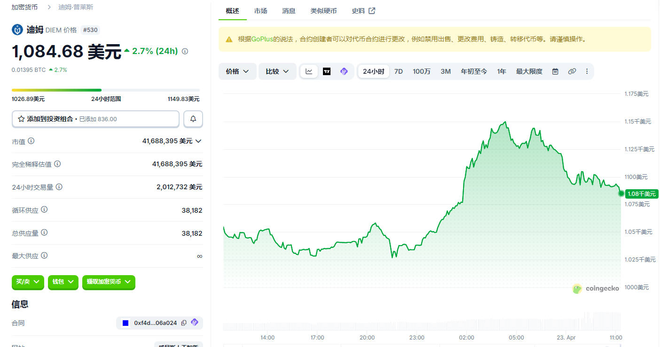Show info for 市值 market cap
660x347 pixels.
(x=31, y=141)
